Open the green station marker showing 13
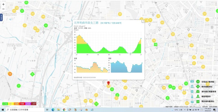218x112 pixels. pyautogui.click(x=112, y=89)
